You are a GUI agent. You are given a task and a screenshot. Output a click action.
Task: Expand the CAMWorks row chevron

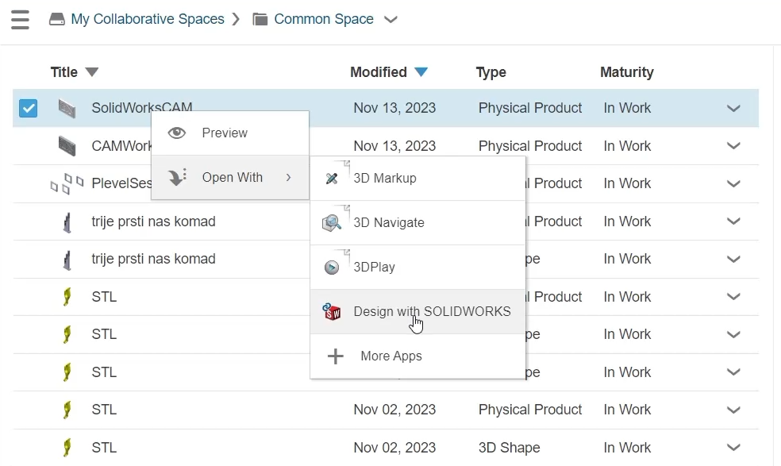[733, 146]
